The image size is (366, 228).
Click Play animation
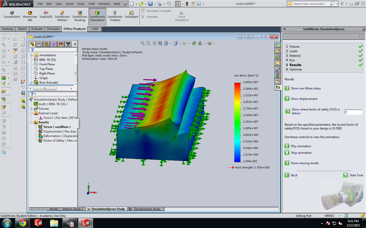298,146
